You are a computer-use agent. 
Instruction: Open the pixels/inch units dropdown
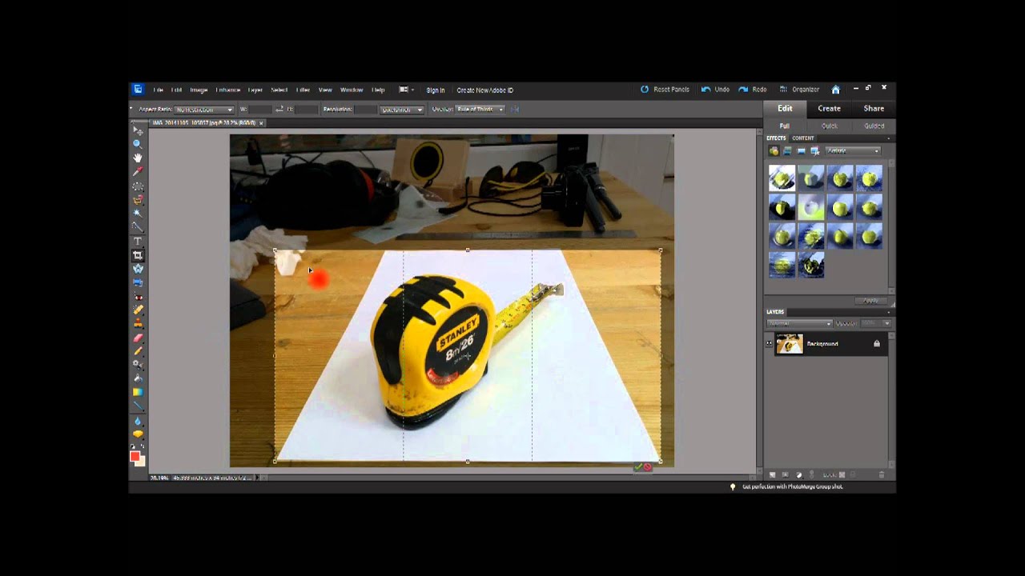(401, 109)
